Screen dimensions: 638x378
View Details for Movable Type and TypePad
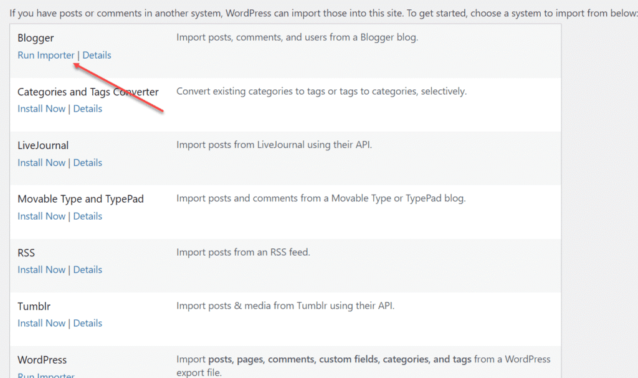87,216
